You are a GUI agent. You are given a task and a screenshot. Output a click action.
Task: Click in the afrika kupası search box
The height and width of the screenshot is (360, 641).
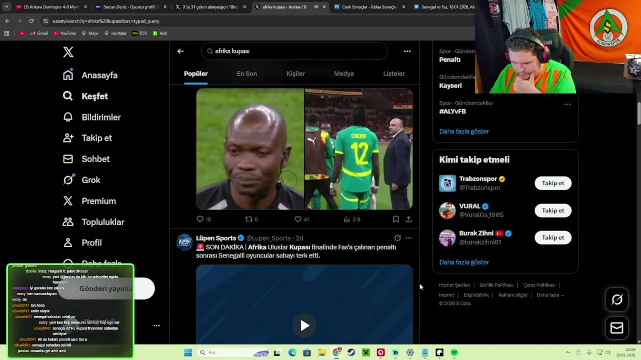(x=294, y=51)
